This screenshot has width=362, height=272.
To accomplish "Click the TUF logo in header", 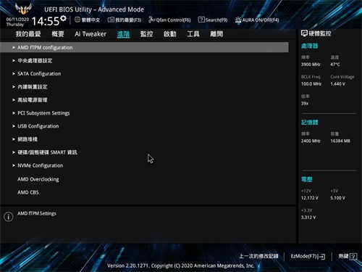I will (23, 9).
